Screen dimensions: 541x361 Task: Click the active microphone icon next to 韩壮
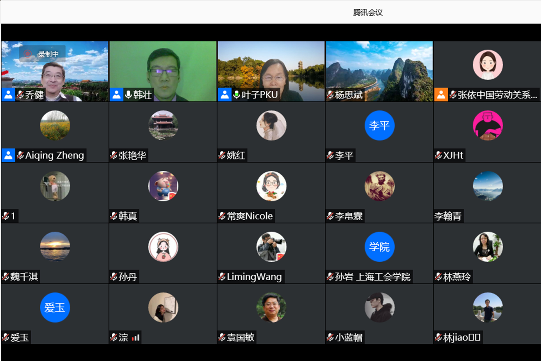coord(128,95)
